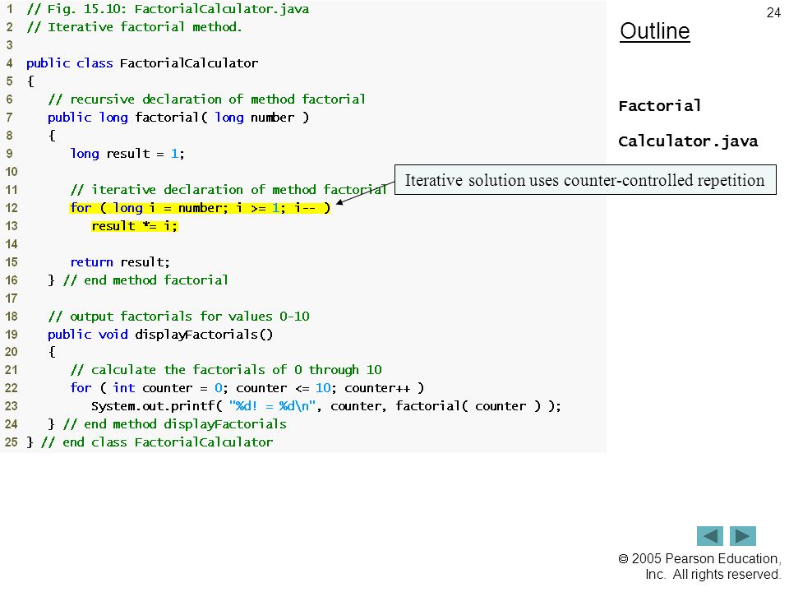Go to the next slide arrow
The height and width of the screenshot is (592, 789).
(743, 535)
